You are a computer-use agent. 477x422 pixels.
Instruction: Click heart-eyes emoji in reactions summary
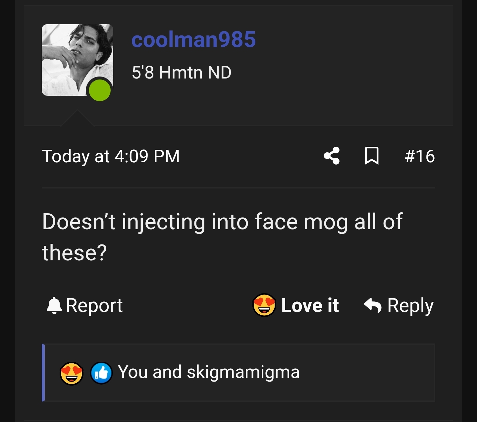tap(71, 373)
